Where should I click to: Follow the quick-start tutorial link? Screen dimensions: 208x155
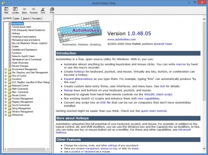click(x=154, y=111)
